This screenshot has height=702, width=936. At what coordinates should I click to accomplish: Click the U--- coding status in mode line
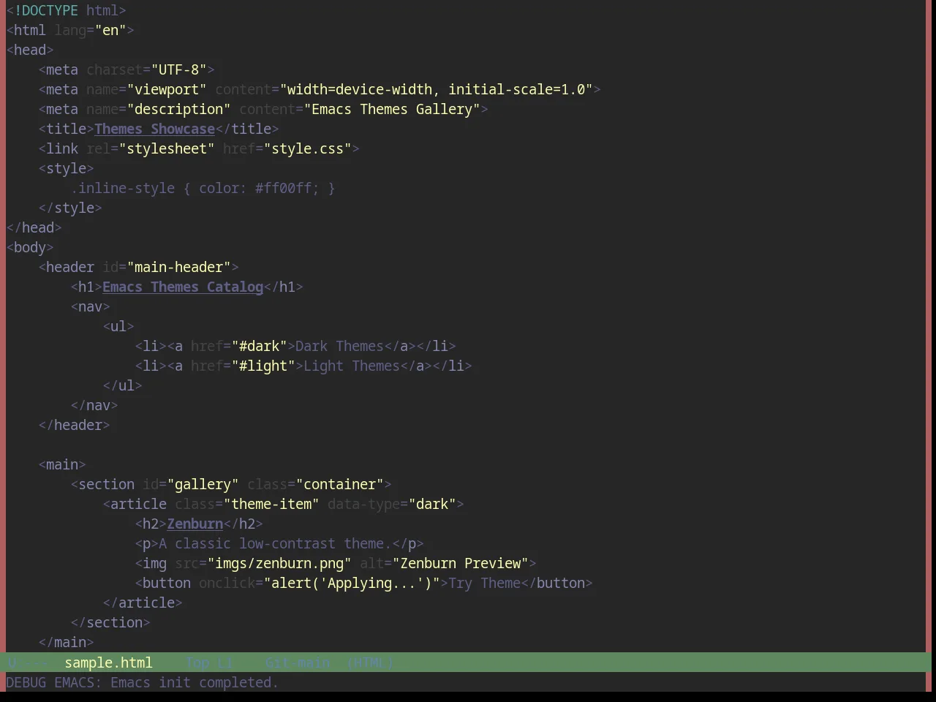click(x=27, y=663)
